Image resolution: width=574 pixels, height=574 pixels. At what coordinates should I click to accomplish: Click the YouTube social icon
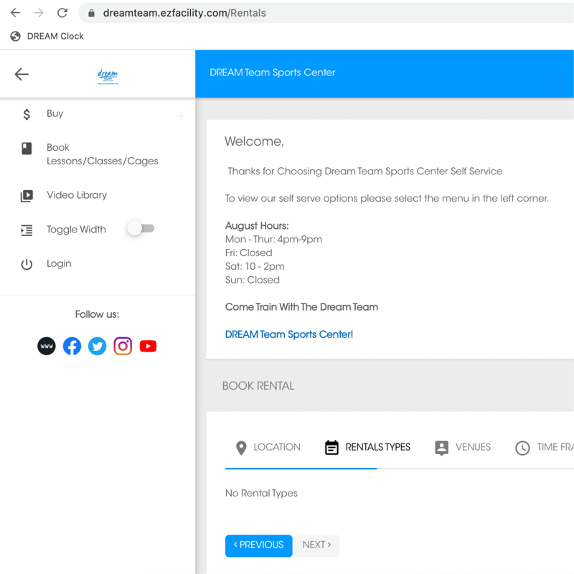(x=148, y=346)
